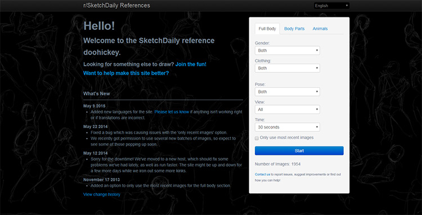This screenshot has width=422, height=215.
Task: Click the Time: label
Action: [260, 120]
